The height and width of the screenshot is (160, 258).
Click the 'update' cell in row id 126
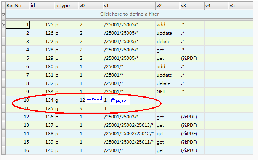click(168, 33)
